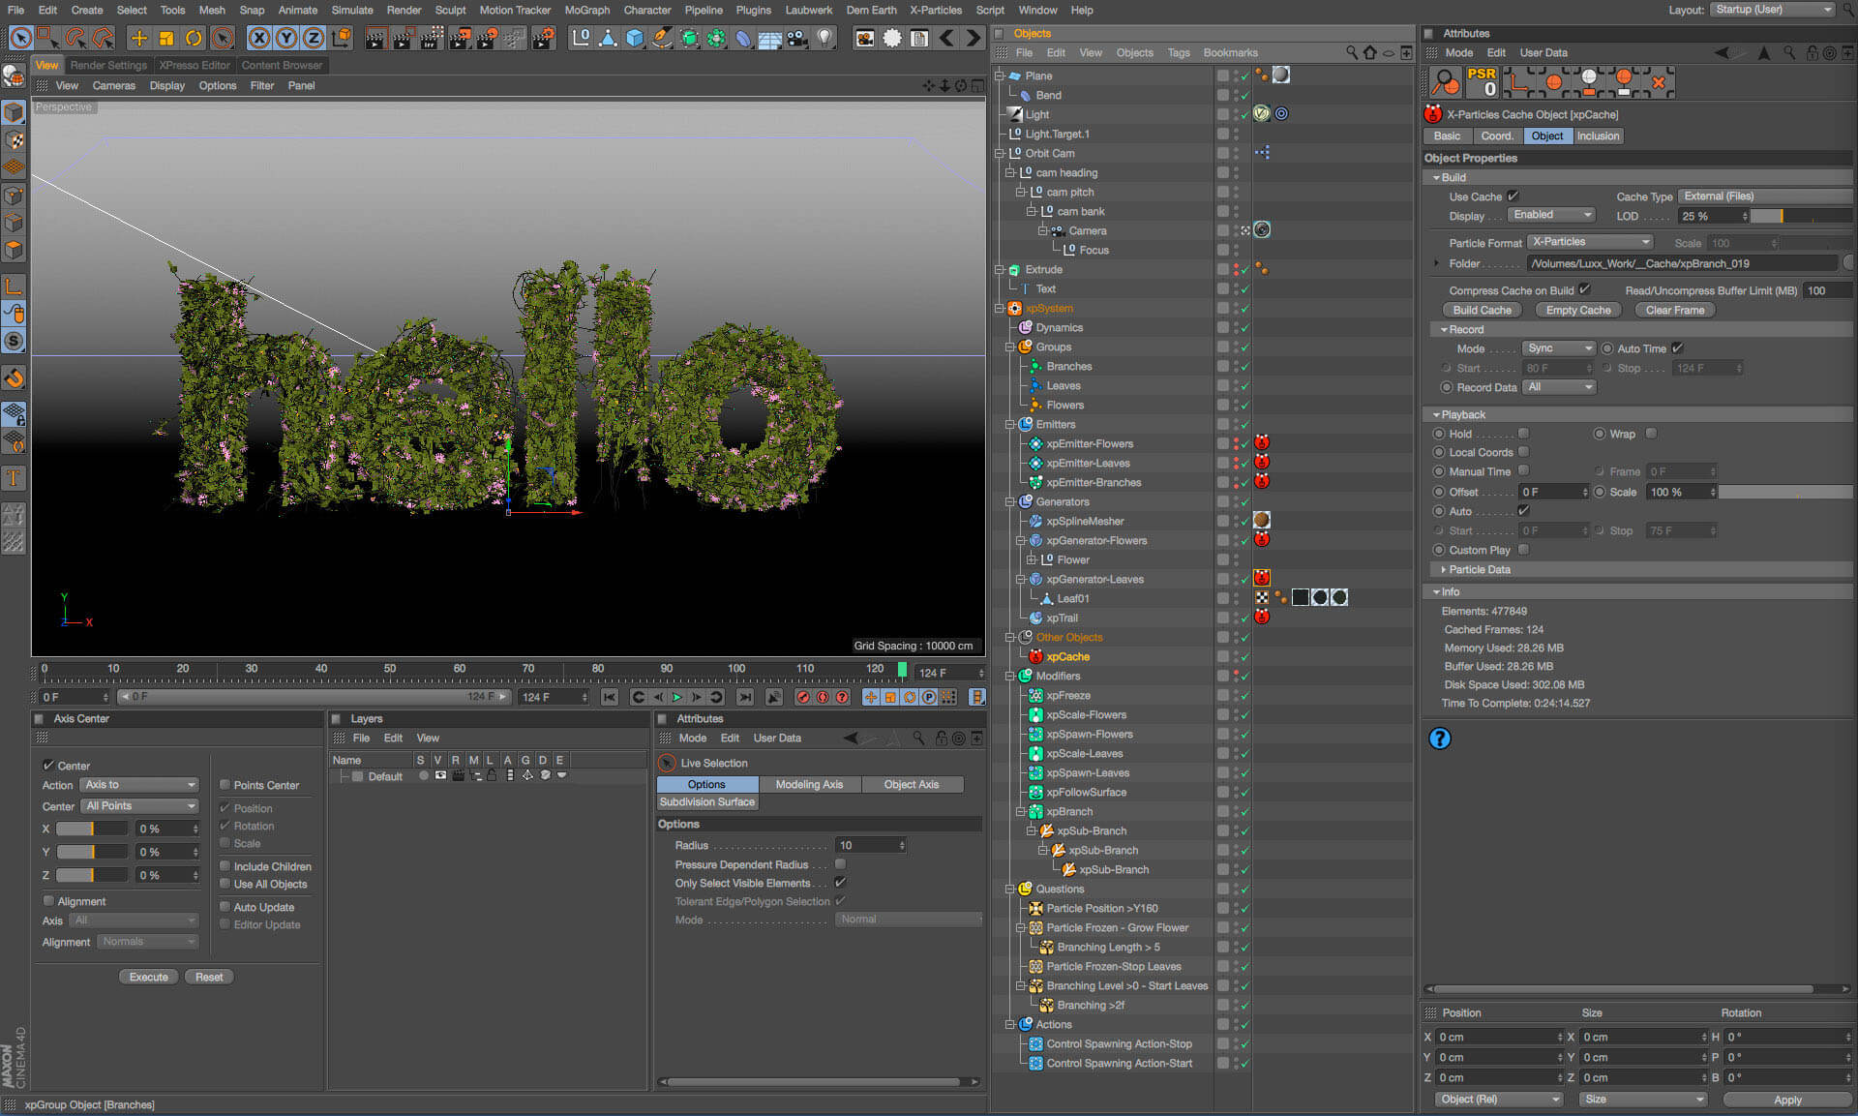Toggle X axis lock button
The width and height of the screenshot is (1858, 1116).
pyautogui.click(x=258, y=38)
